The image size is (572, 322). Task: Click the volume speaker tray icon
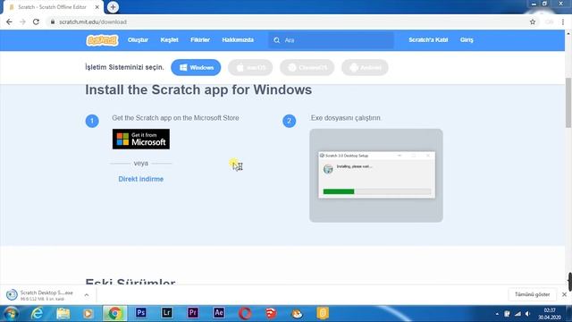(527, 314)
